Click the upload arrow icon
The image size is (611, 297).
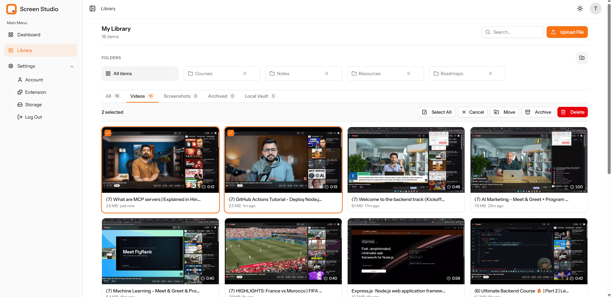[553, 32]
